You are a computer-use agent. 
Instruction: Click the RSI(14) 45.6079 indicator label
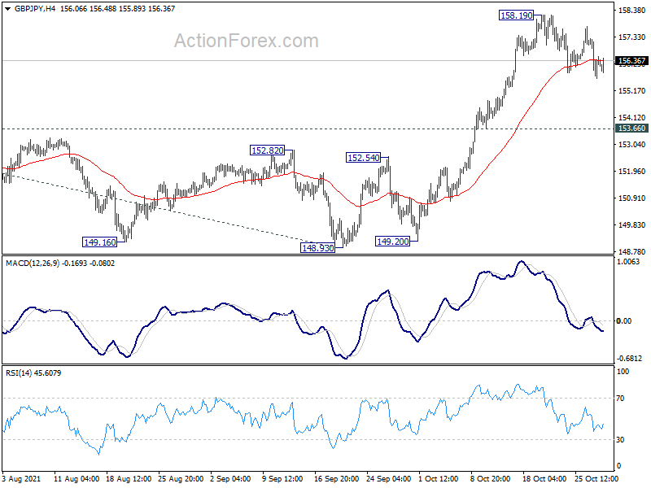(x=33, y=373)
